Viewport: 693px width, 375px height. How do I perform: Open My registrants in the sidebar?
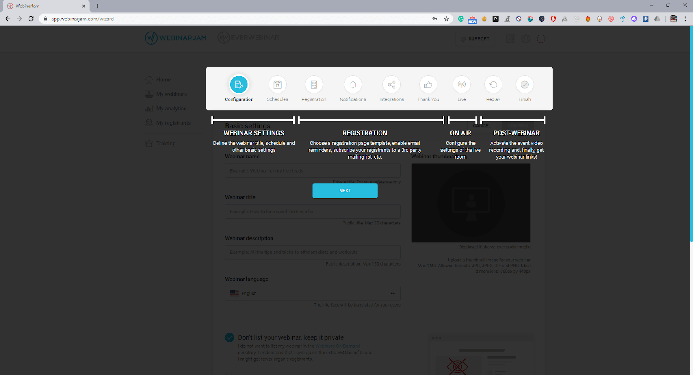point(168,123)
